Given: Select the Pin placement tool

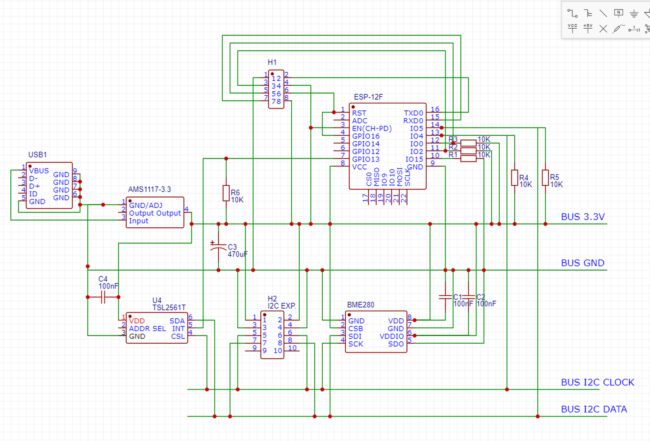Looking at the screenshot, I should (x=633, y=29).
